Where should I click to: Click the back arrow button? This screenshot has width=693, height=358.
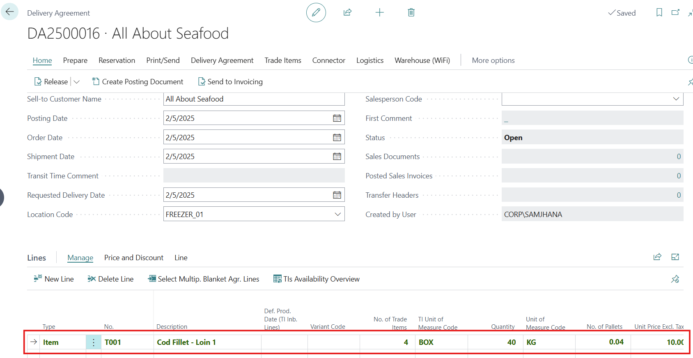tap(10, 12)
